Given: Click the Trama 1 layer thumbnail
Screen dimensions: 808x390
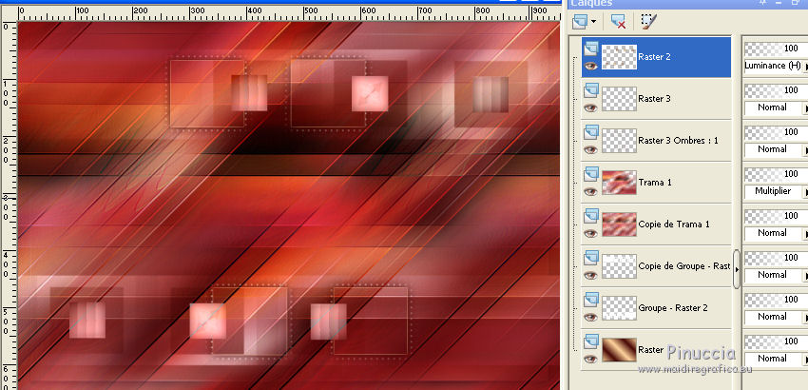Looking at the screenshot, I should point(620,183).
